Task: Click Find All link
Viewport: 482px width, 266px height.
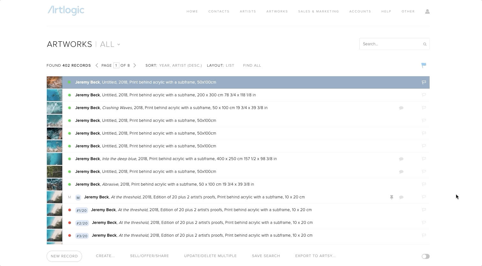Action: 252,65
